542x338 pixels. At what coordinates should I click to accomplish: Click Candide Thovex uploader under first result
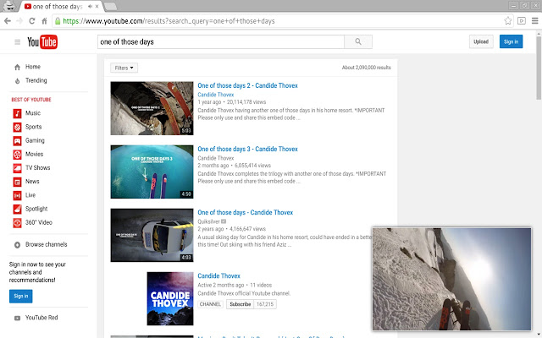click(x=216, y=95)
